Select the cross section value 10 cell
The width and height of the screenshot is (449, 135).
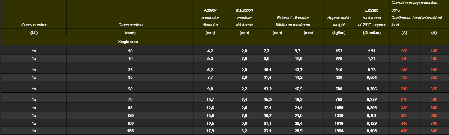click(130, 51)
